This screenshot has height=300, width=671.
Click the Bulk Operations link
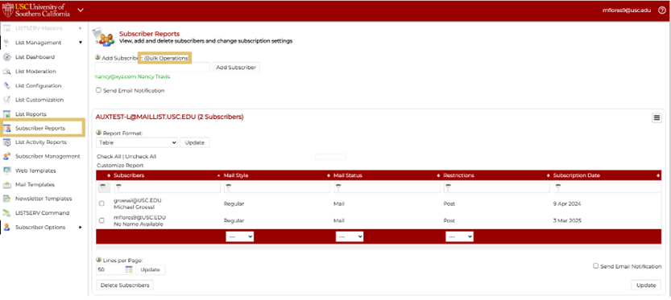pos(167,58)
